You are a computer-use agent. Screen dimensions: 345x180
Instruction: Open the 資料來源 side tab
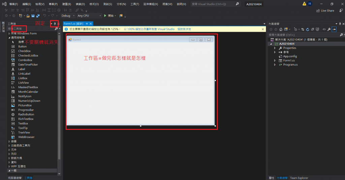(3, 27)
